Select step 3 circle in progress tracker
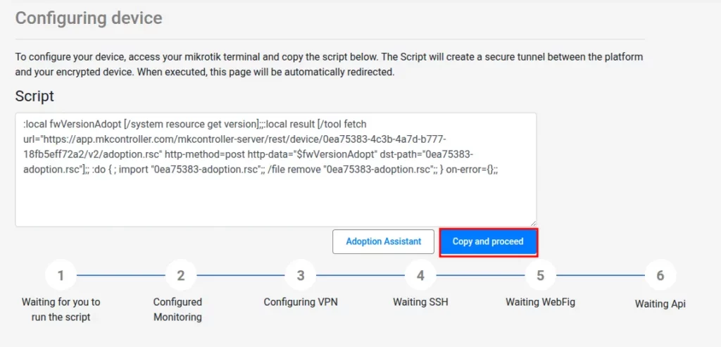 click(x=300, y=275)
